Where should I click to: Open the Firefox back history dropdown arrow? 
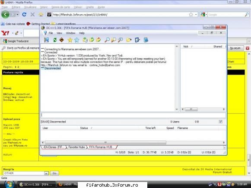tap(17, 15)
